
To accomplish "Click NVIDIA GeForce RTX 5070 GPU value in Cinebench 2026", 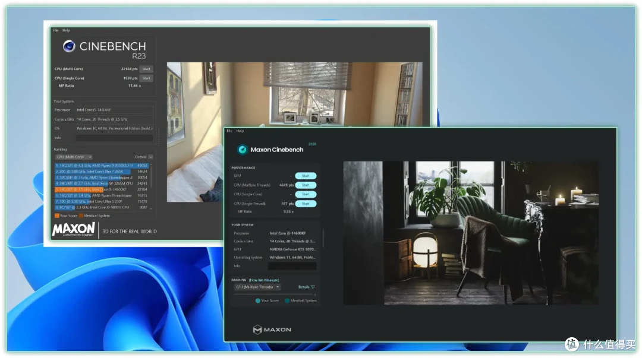I will click(x=292, y=249).
